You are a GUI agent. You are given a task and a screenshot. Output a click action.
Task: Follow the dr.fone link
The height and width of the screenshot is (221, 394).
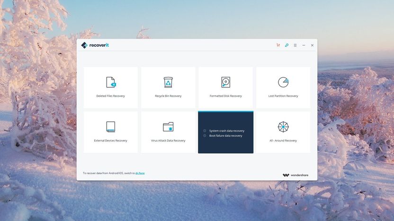(140, 173)
